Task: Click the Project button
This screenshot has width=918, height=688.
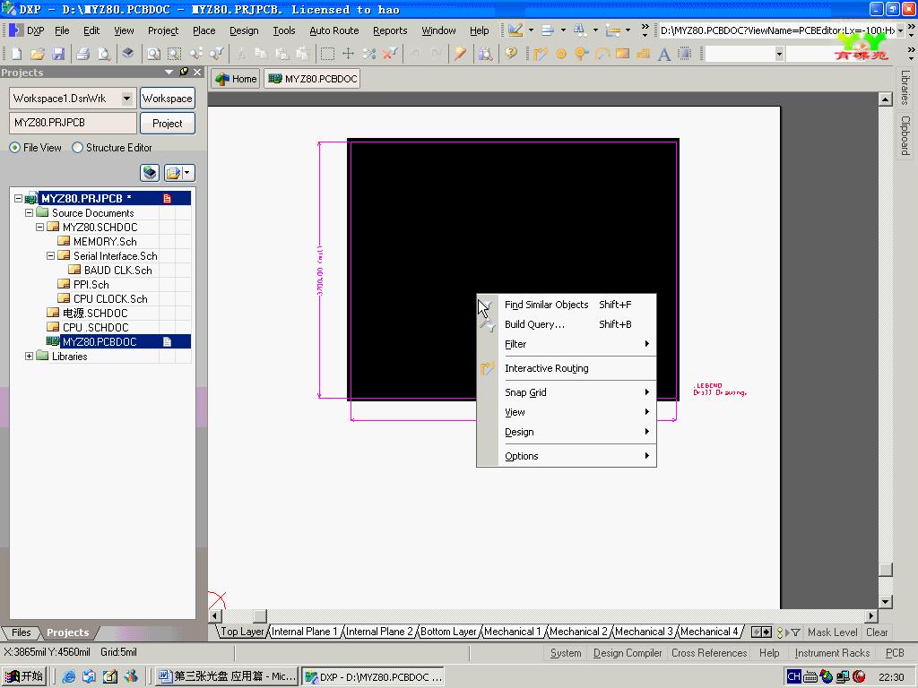Action: [x=168, y=124]
